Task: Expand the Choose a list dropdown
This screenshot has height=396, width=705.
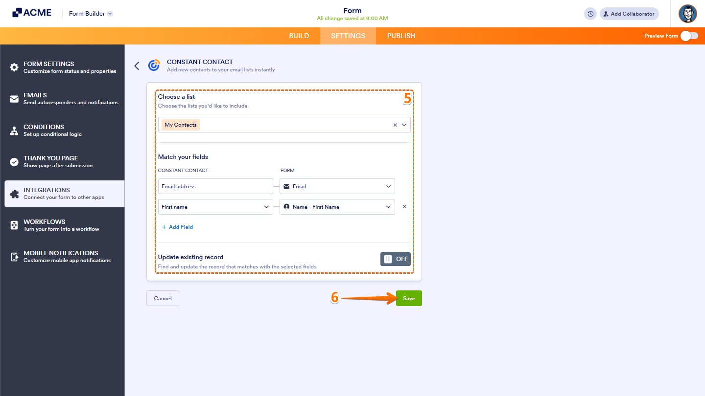Action: (403, 125)
